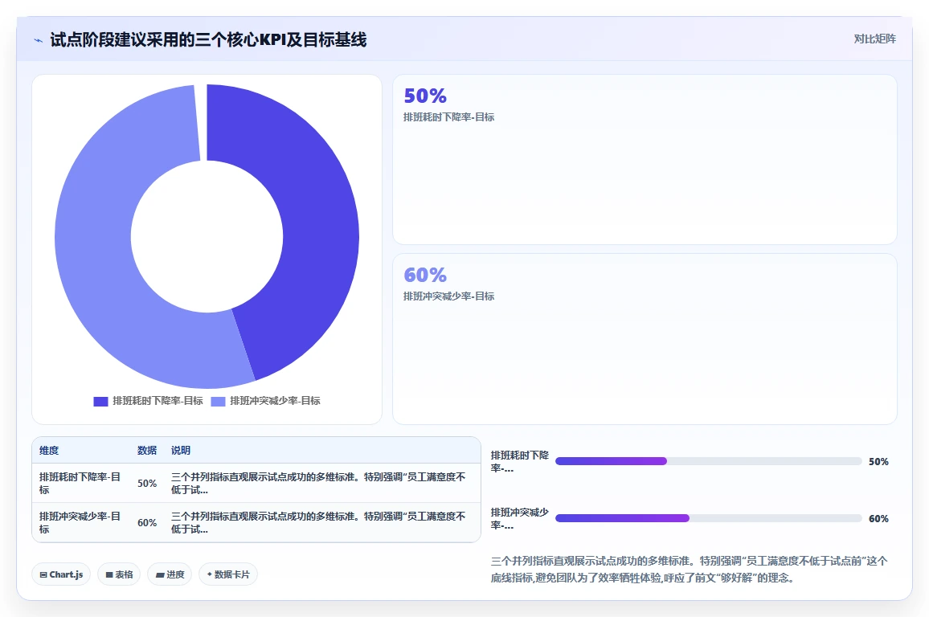The image size is (929, 617).
Task: Click the summary paragraph starting 三个并列指标直观展示
Action: tap(689, 569)
